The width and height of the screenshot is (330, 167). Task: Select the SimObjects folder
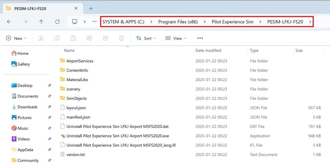click(x=77, y=99)
